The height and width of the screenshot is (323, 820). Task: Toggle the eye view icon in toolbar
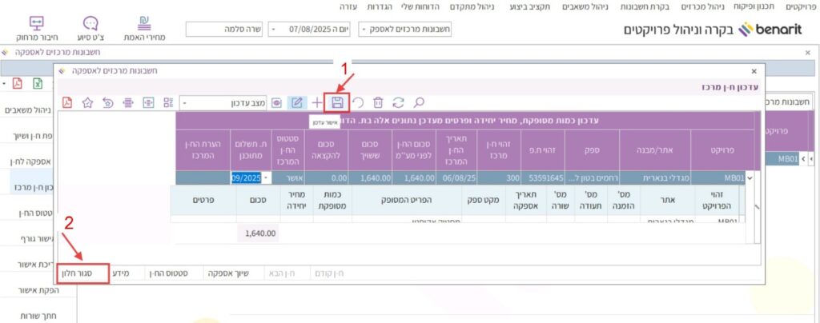click(276, 102)
